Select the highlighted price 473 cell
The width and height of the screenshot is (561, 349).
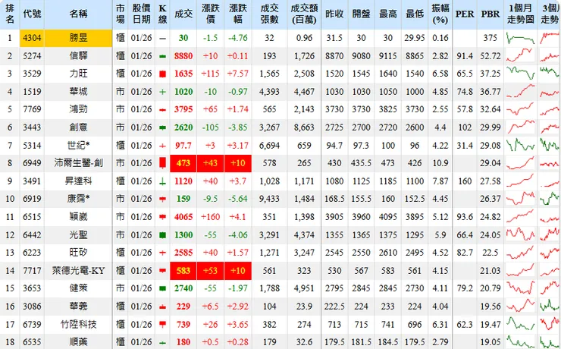(183, 163)
